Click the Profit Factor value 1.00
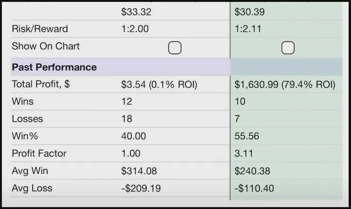The width and height of the screenshot is (351, 209). point(131,153)
